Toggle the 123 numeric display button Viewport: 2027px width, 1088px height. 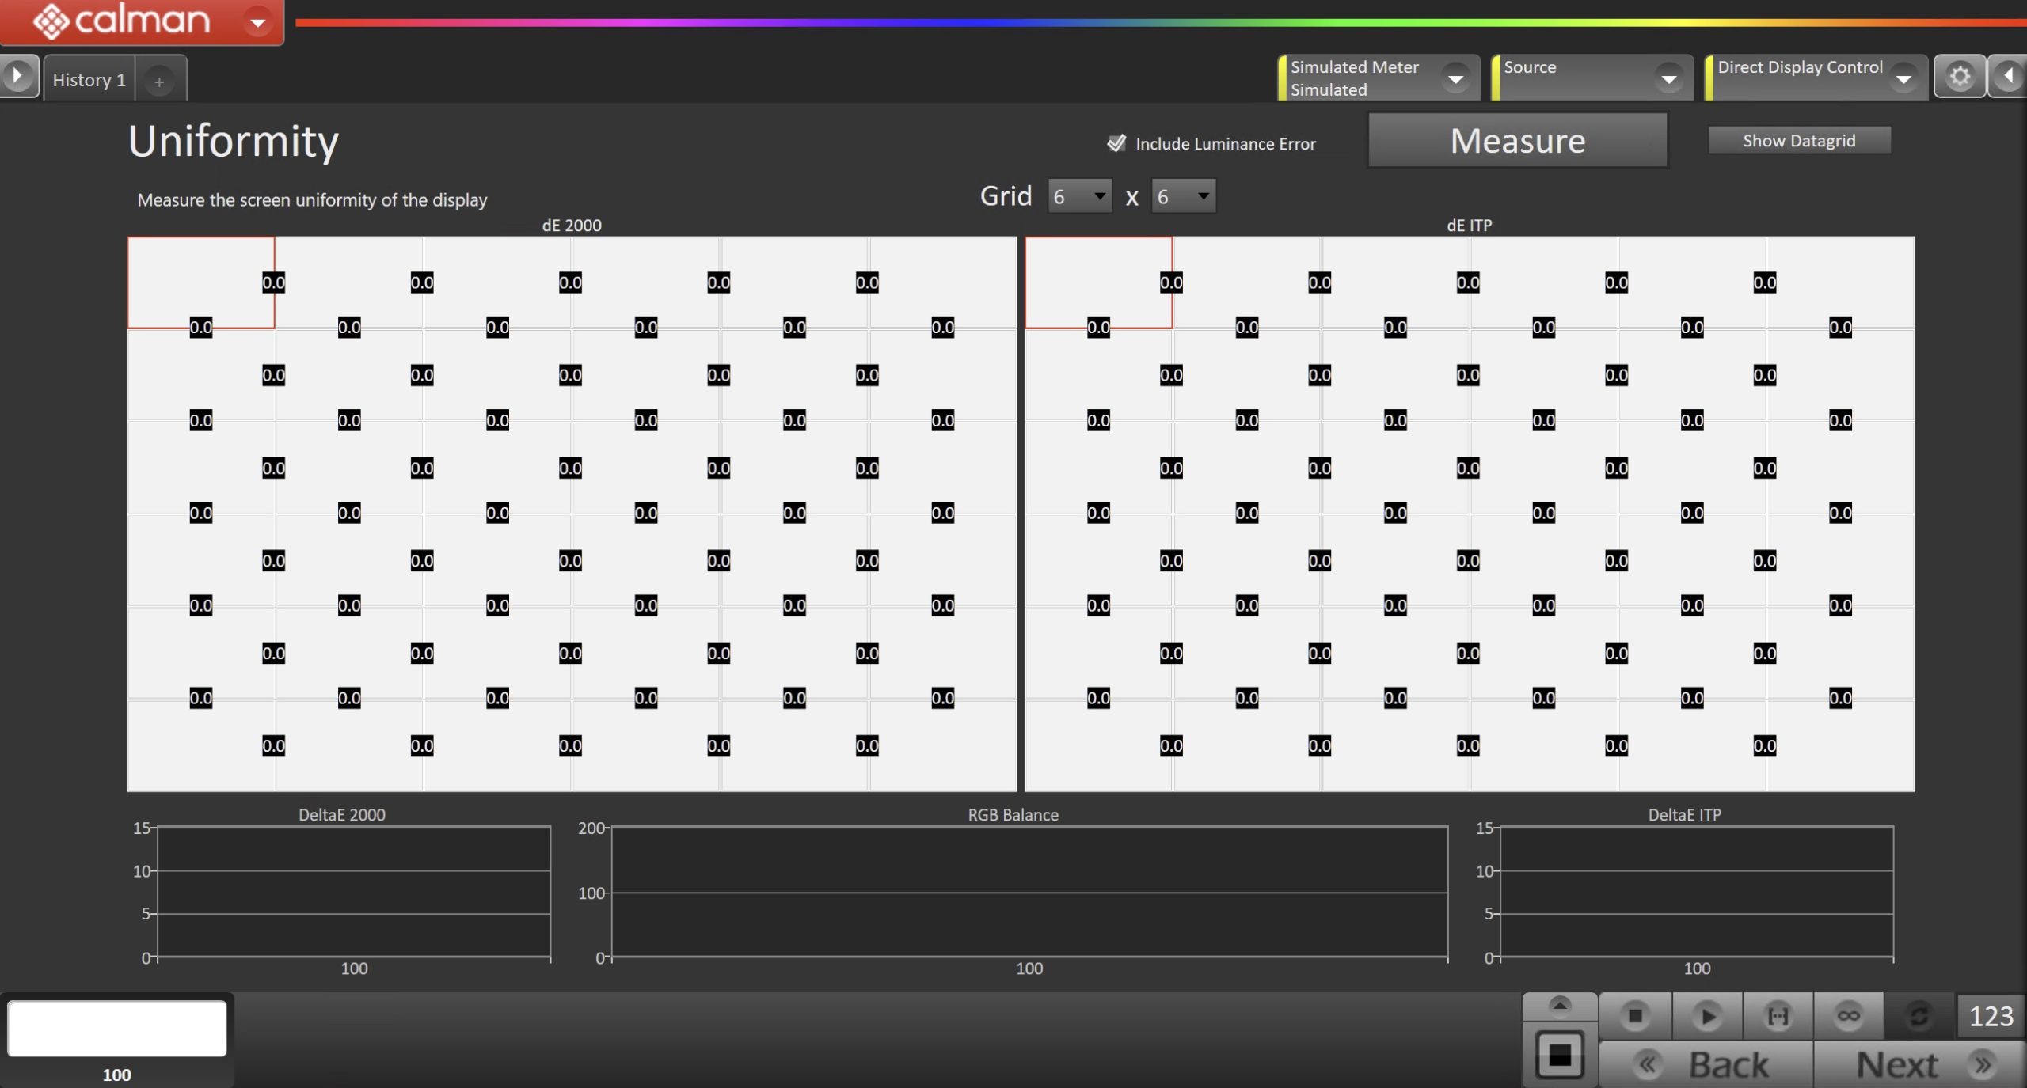tap(1991, 1016)
